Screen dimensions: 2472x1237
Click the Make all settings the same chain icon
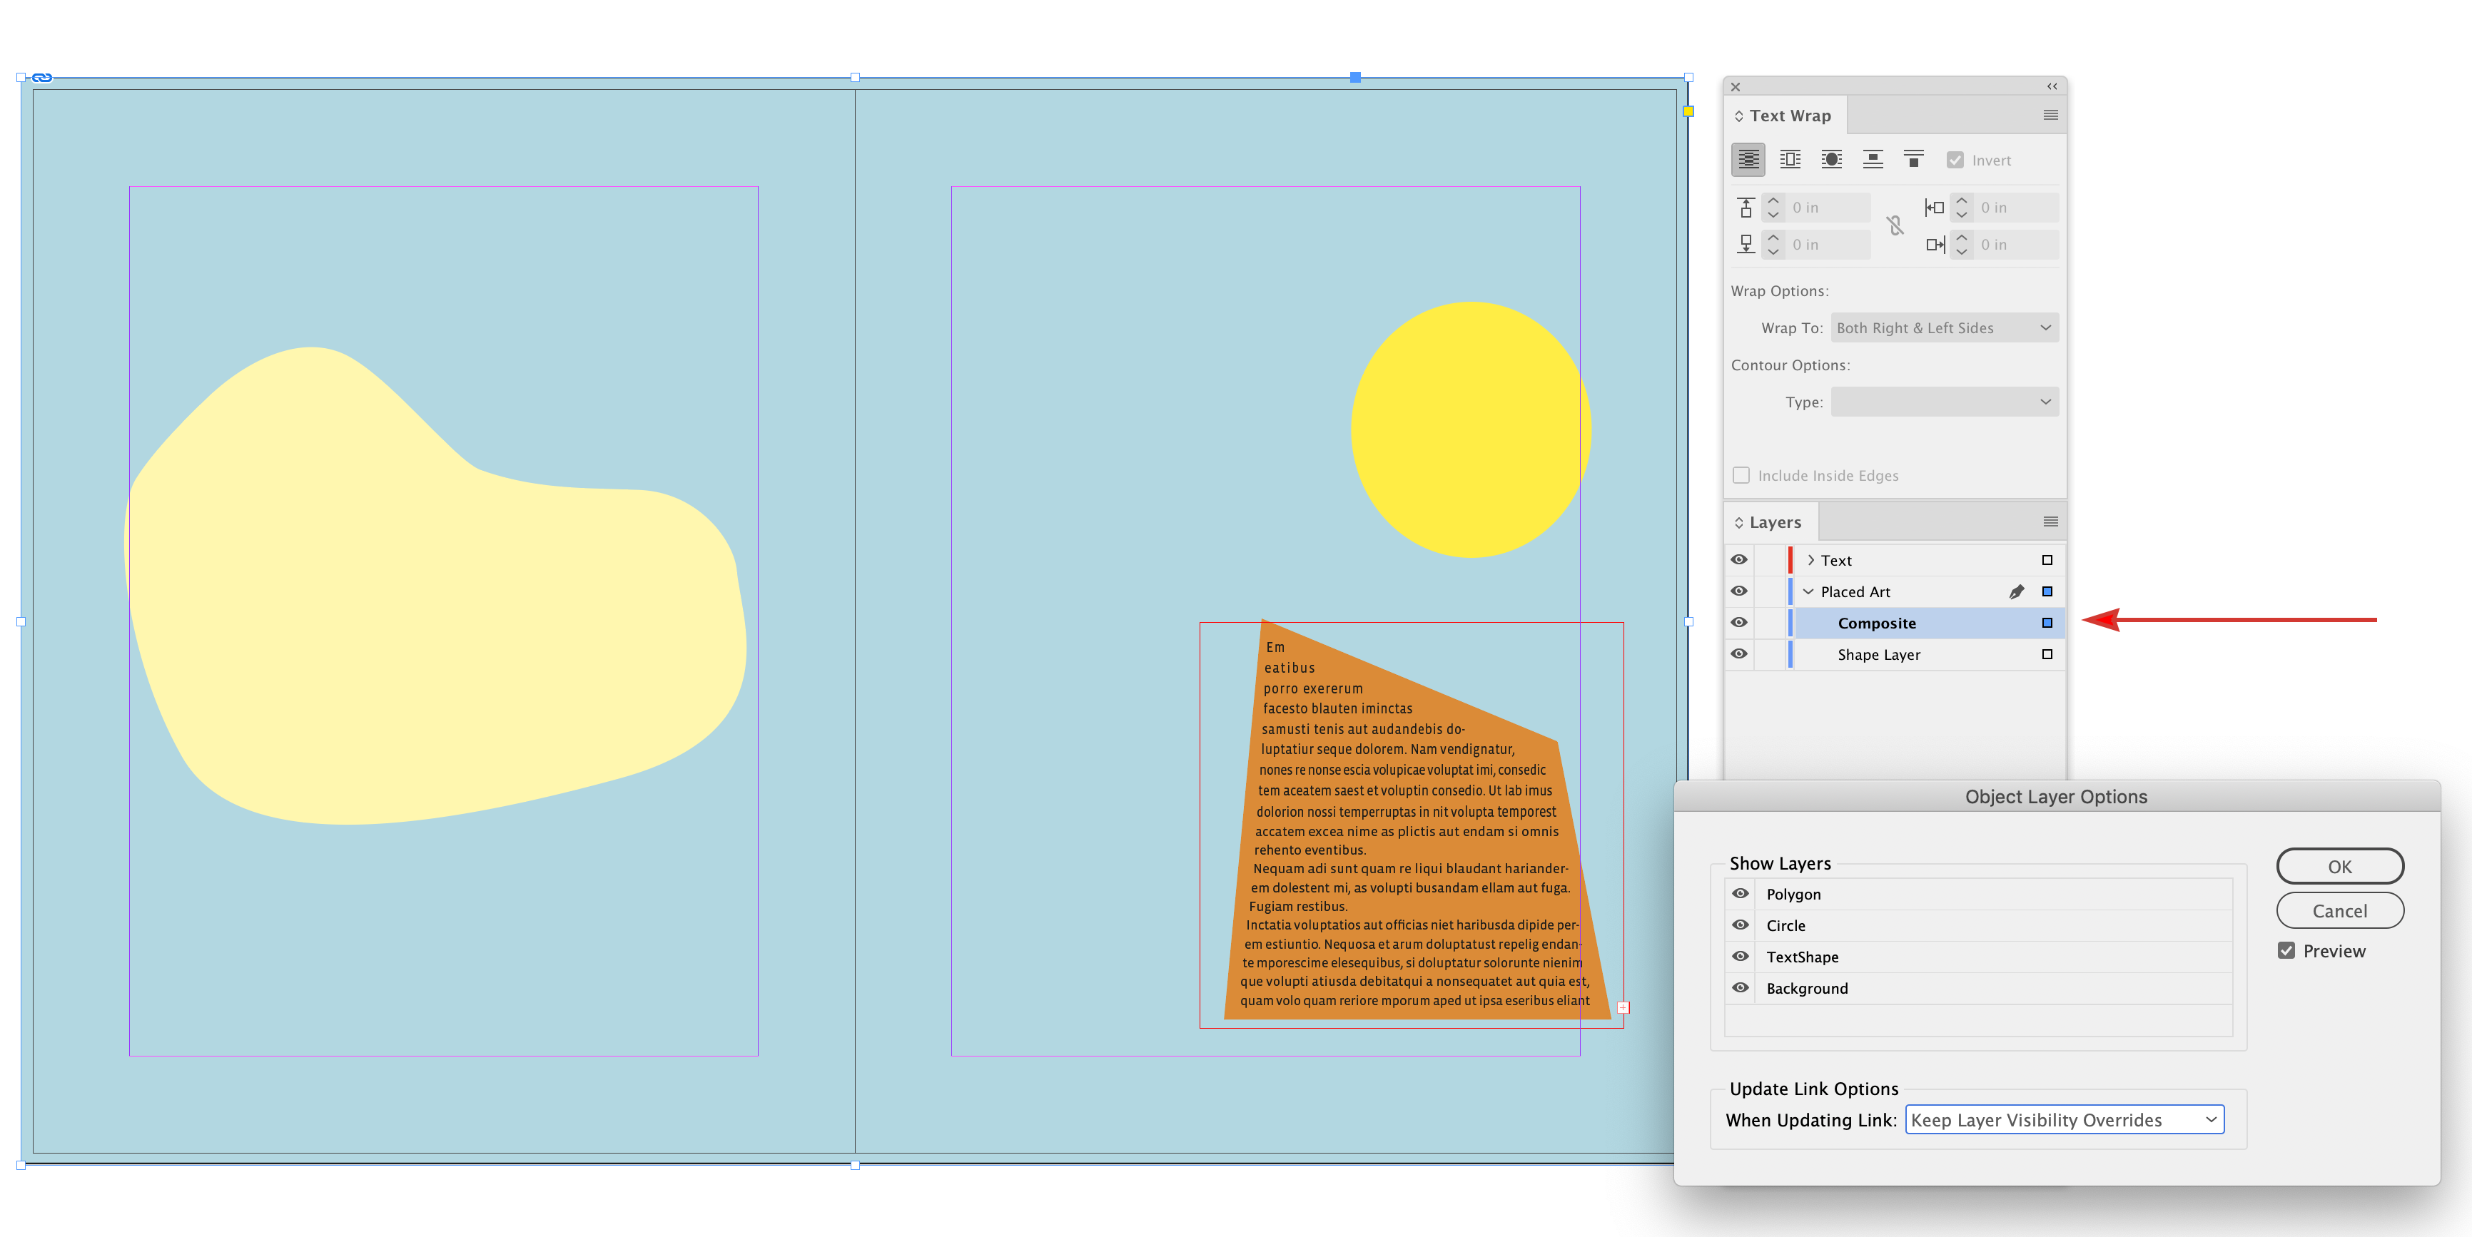tap(1894, 225)
